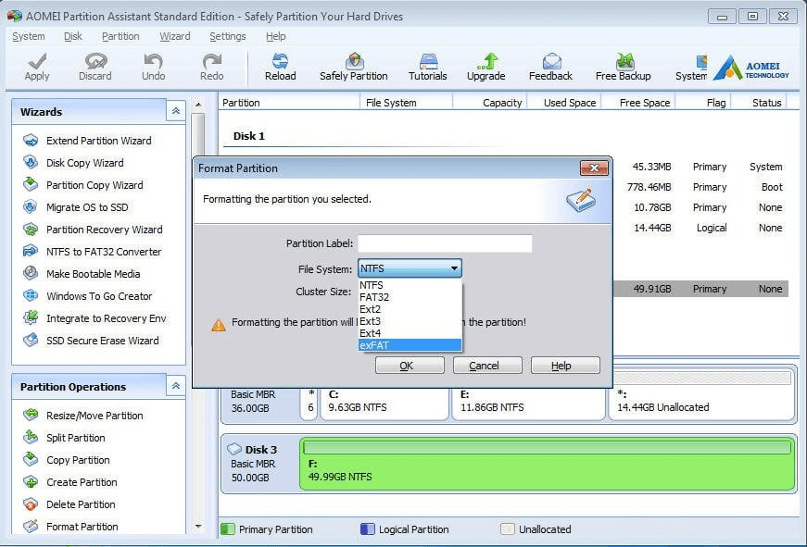Launch Free Backup from the toolbar
The height and width of the screenshot is (547, 807).
pyautogui.click(x=622, y=65)
